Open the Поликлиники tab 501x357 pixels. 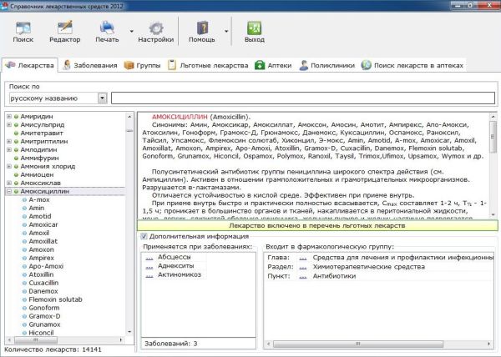tap(327, 65)
